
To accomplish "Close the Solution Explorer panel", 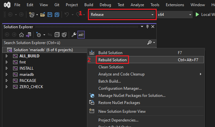I will click(153, 27).
